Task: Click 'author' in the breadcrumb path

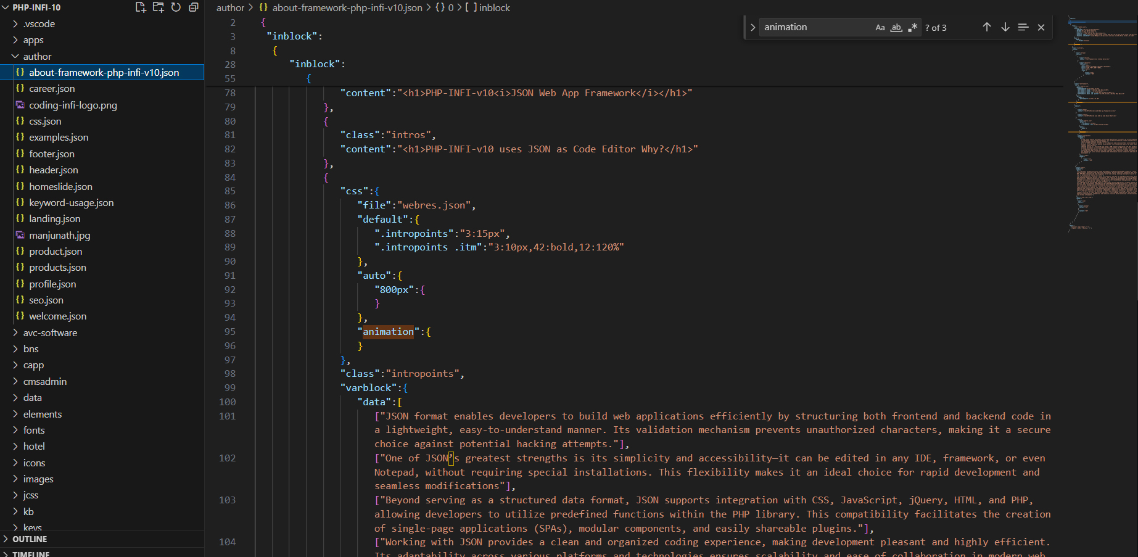Action: (230, 7)
